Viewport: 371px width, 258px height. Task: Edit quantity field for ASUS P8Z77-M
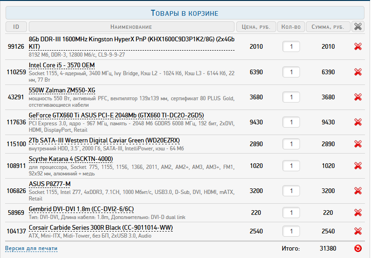coord(291,191)
